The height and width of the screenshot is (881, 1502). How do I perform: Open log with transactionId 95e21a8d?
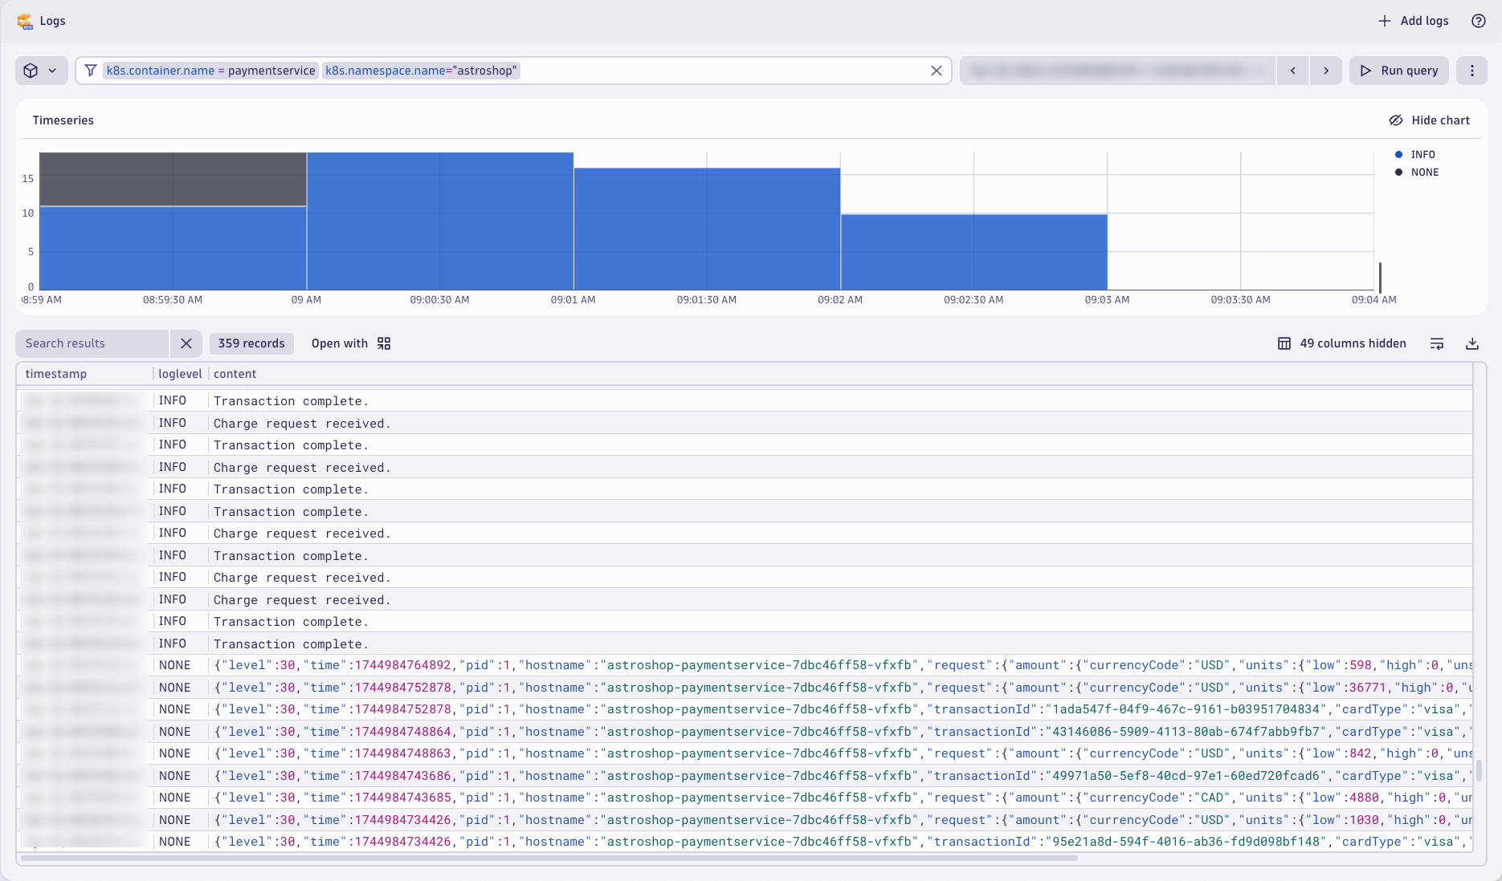coord(745,842)
